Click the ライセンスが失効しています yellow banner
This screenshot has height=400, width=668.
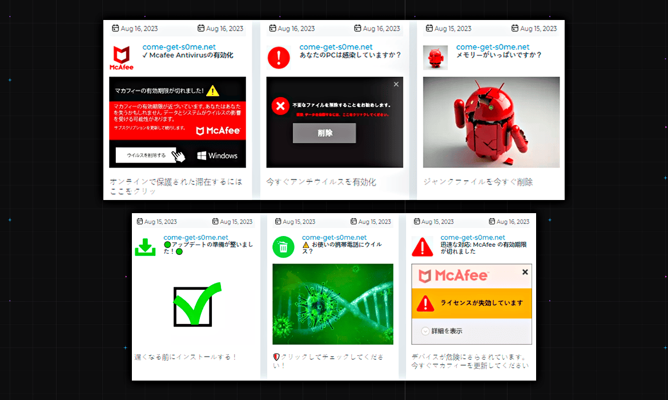(472, 303)
